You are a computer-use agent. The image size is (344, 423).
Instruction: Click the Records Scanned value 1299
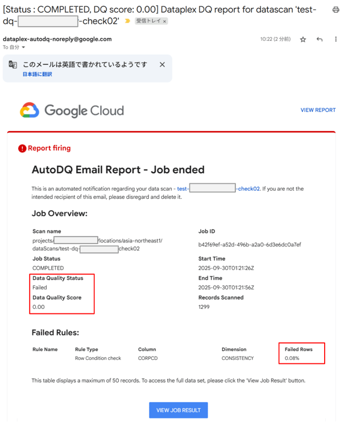(204, 307)
